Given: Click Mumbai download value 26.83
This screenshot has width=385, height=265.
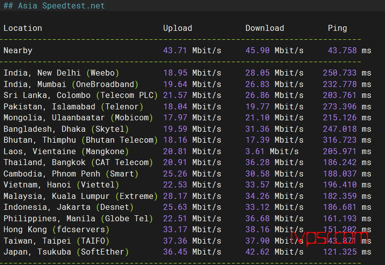Looking at the screenshot, I should pyautogui.click(x=257, y=85).
